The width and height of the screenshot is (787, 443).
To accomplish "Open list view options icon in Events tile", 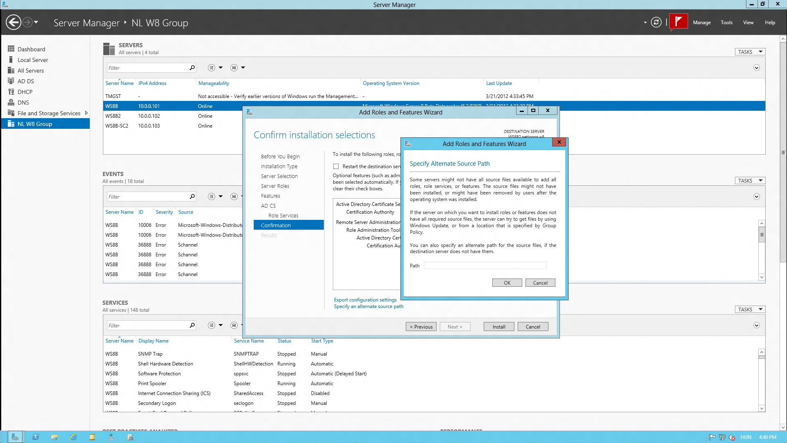I will pyautogui.click(x=212, y=196).
